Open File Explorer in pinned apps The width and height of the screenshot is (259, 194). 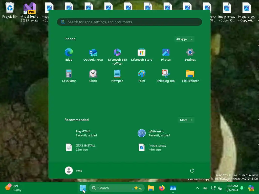tap(190, 76)
